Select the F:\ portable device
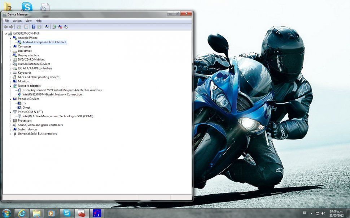The width and height of the screenshot is (350, 218). pos(24,103)
